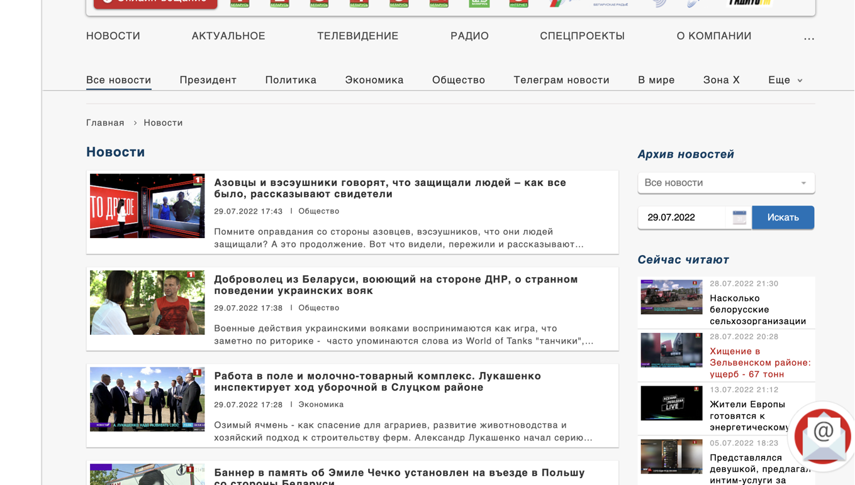Image resolution: width=855 pixels, height=485 pixels.
Task: Open the НОВОСТИ main menu
Action: pyautogui.click(x=113, y=36)
